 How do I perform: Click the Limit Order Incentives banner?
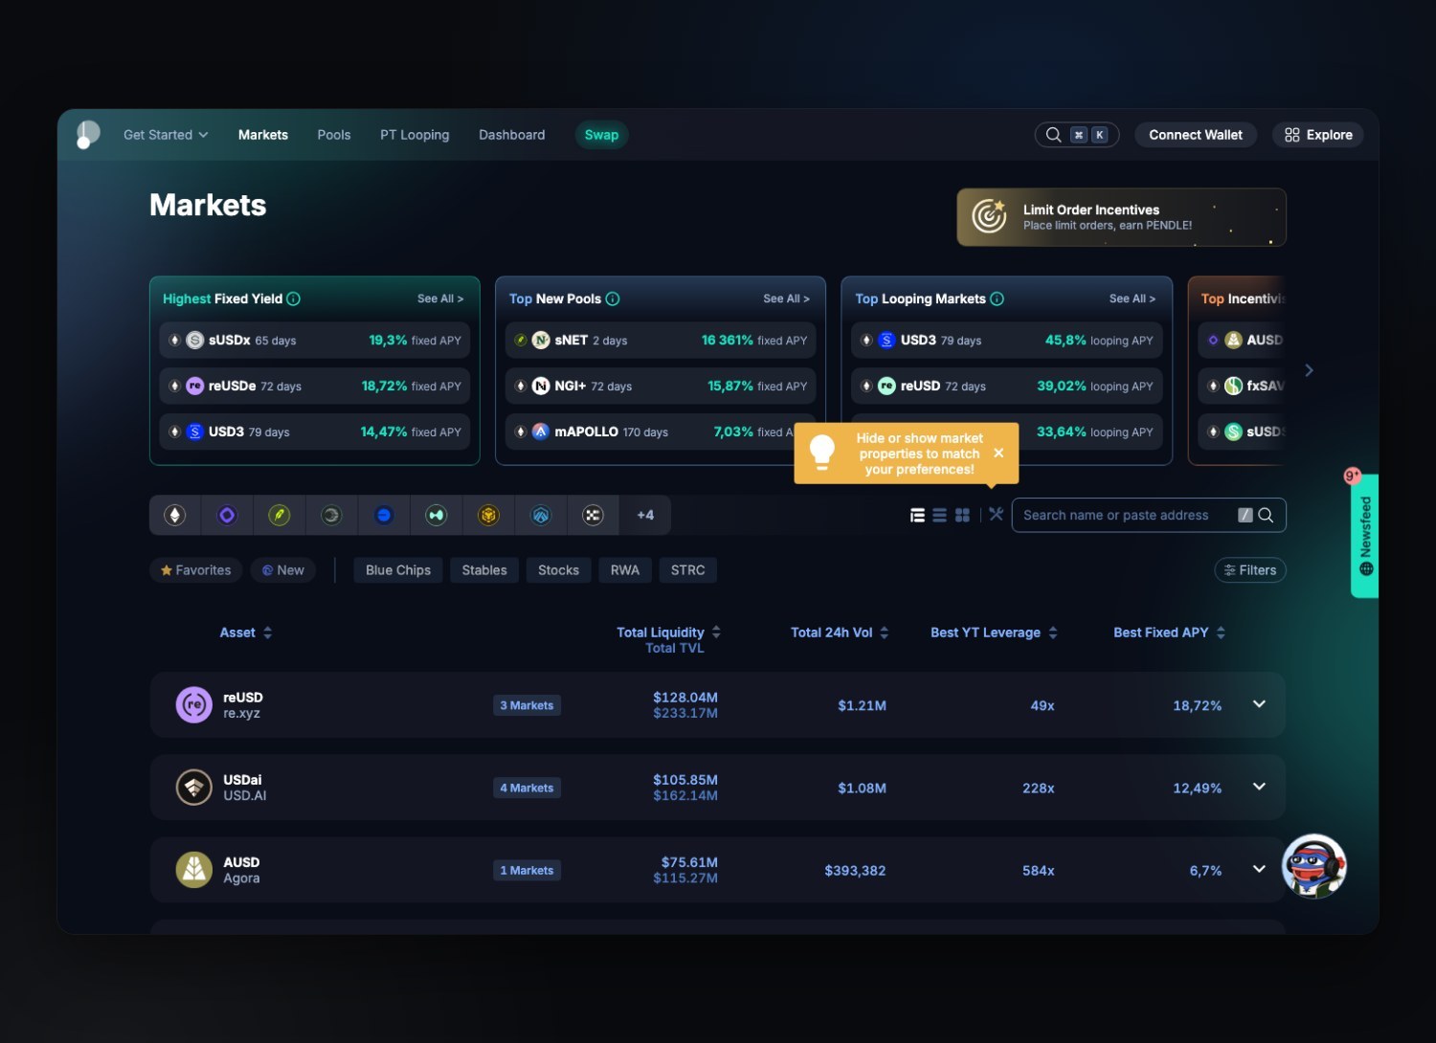pos(1121,217)
